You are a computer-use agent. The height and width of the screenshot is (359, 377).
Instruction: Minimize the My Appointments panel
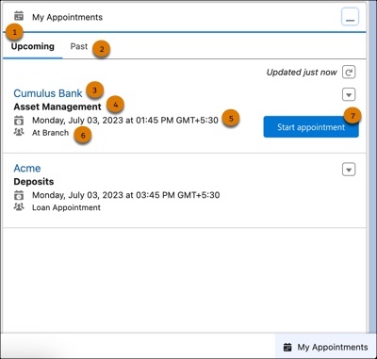(x=350, y=17)
